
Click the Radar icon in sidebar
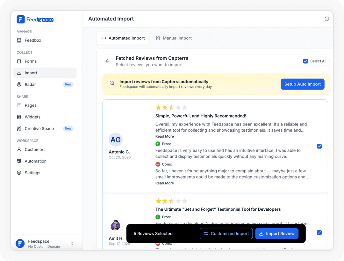19,84
